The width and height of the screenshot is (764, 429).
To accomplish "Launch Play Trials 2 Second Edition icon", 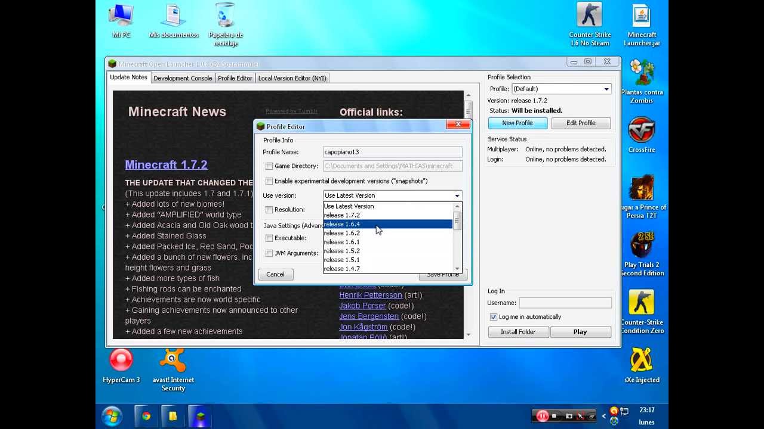I will [642, 254].
